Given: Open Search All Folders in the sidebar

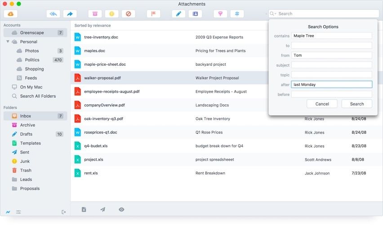Looking at the screenshot, I should click(x=38, y=96).
